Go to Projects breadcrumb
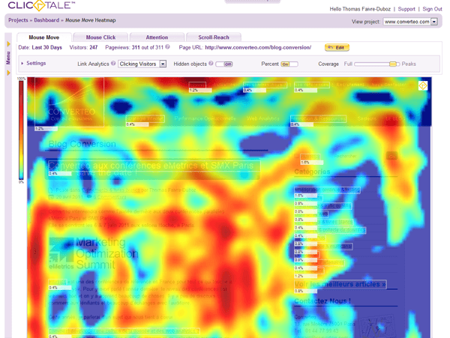Screen dimensions: 450x338 click(x=18, y=20)
